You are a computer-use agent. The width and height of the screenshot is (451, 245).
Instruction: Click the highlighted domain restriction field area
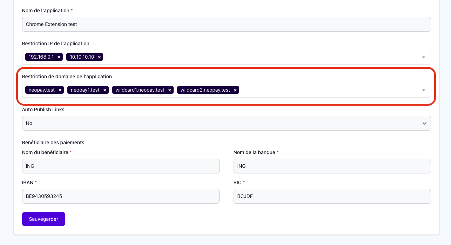(316, 90)
